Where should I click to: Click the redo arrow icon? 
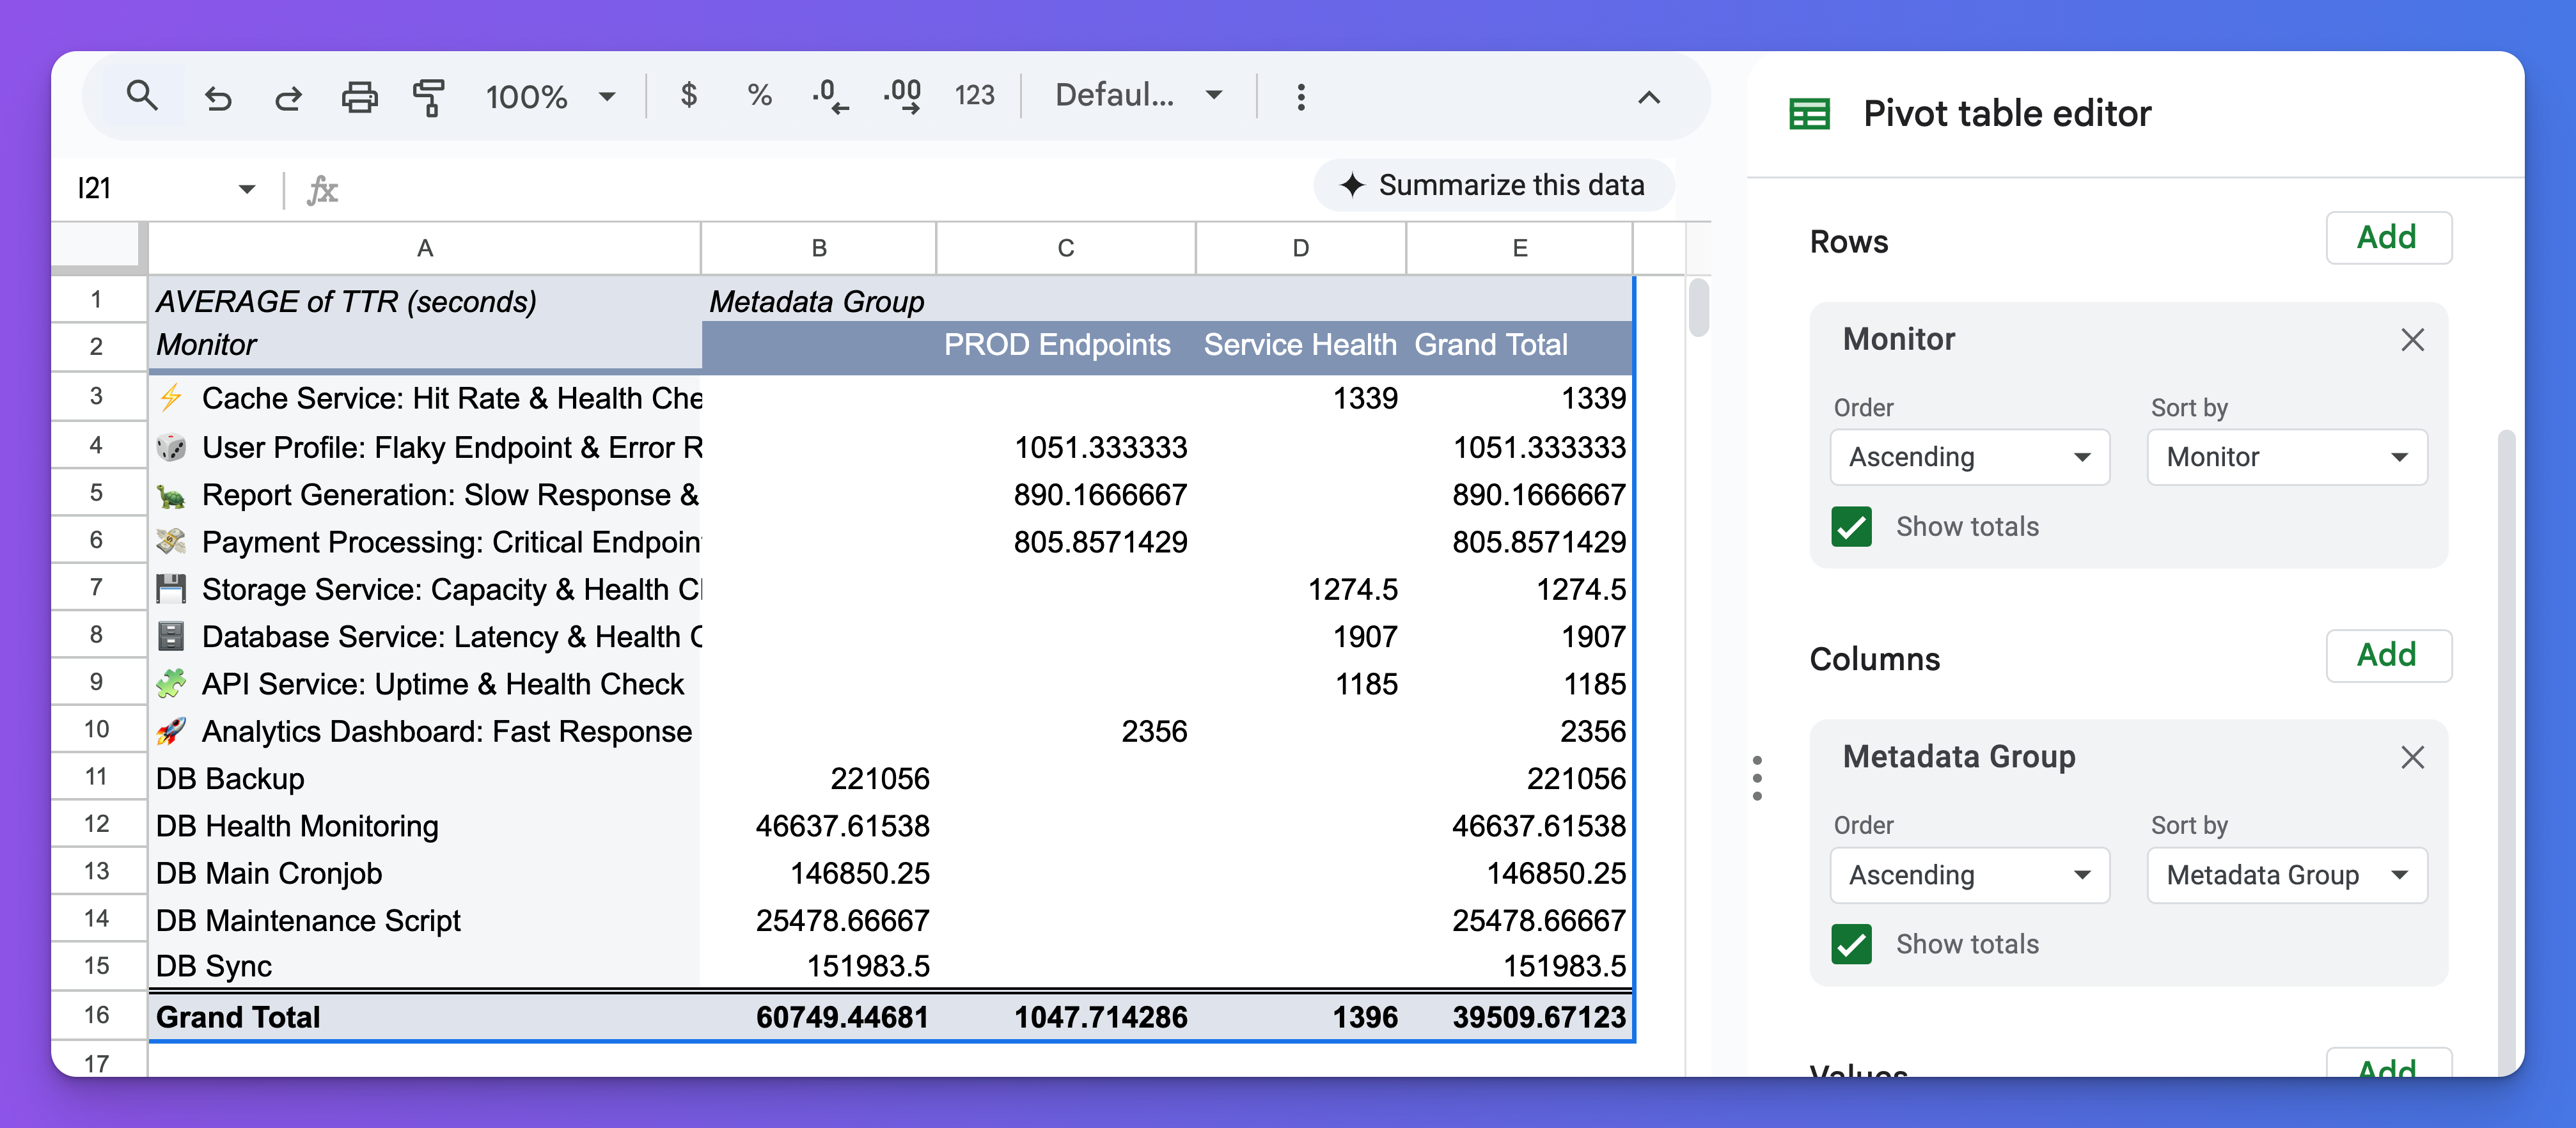288,97
